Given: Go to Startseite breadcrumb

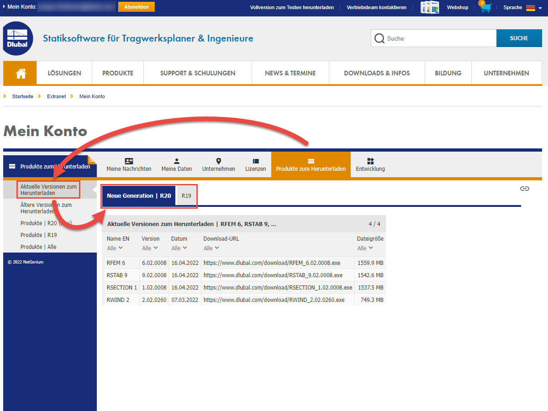Looking at the screenshot, I should 23,96.
